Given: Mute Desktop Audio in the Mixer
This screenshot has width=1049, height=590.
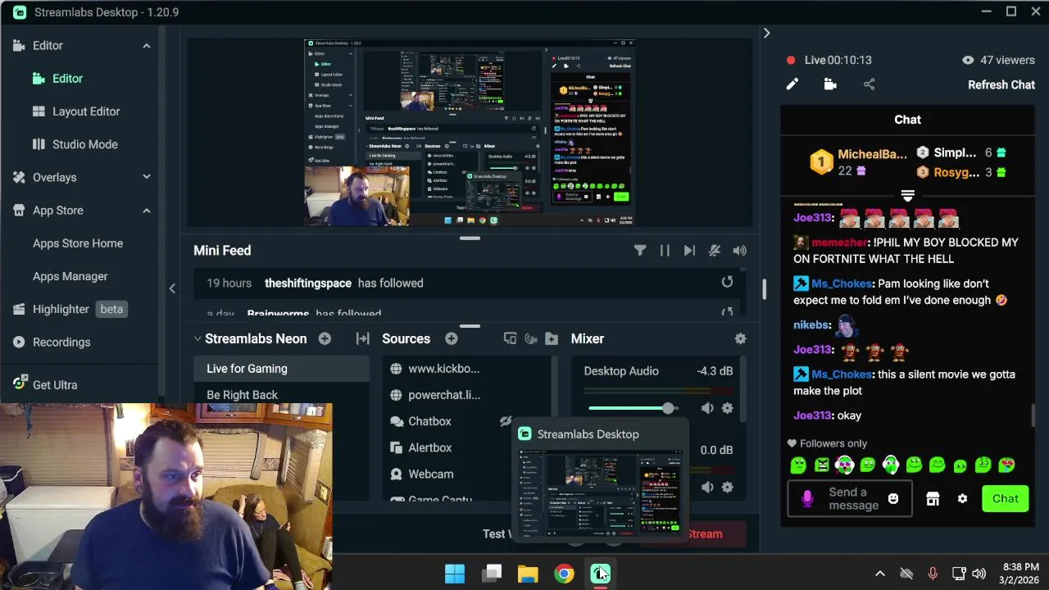Looking at the screenshot, I should [x=707, y=408].
